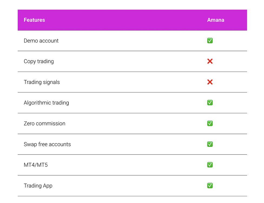Select the Copy trading feature text
The image size is (264, 203).
39,61
